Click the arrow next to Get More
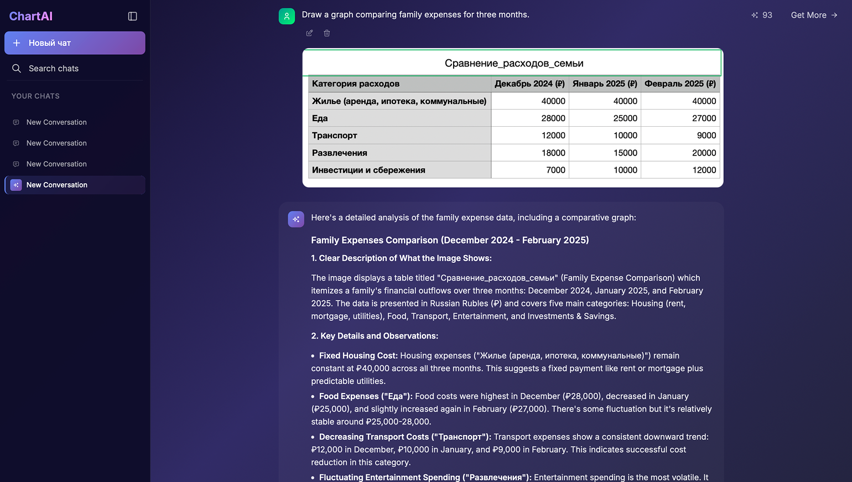 [834, 15]
